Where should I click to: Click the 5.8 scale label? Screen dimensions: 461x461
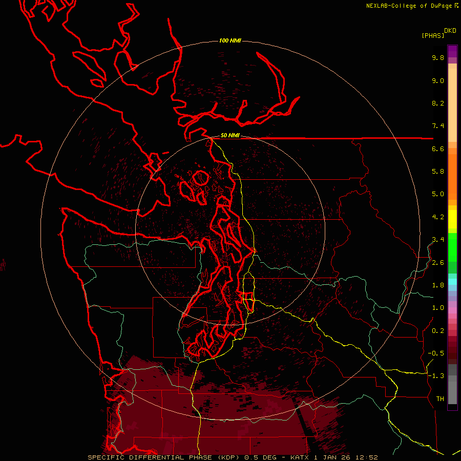(438, 172)
